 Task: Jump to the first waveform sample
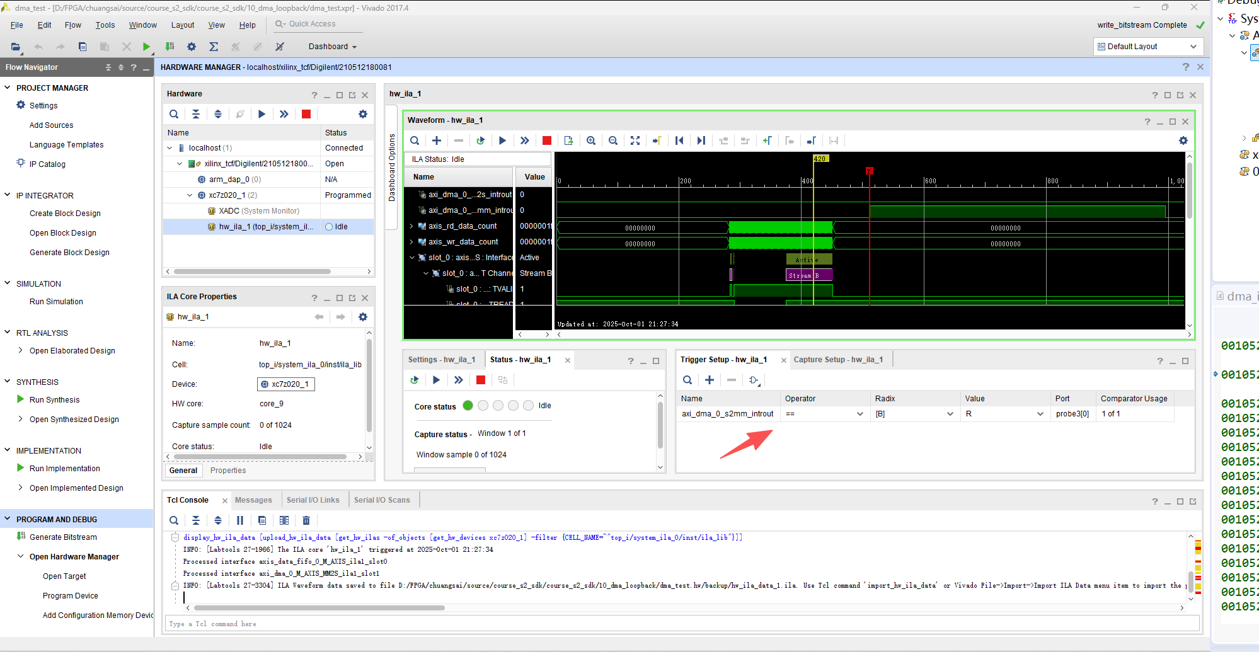679,140
